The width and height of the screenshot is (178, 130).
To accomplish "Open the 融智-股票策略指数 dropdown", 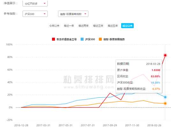I will tap(73, 14).
